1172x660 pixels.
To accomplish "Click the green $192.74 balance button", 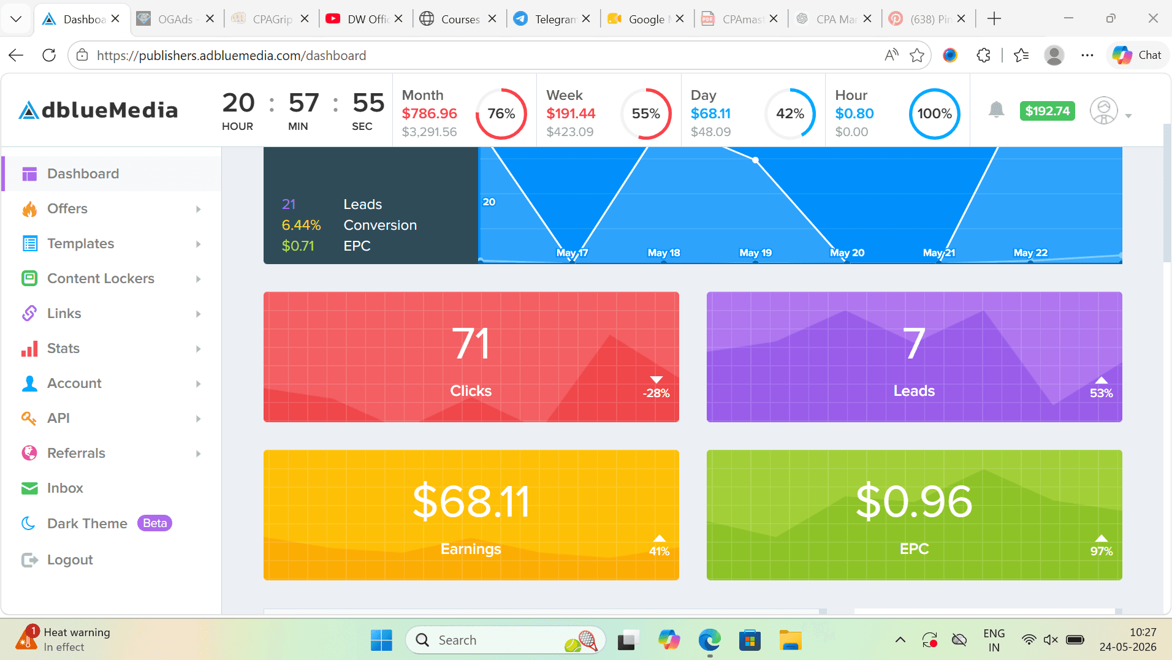I will point(1048,111).
